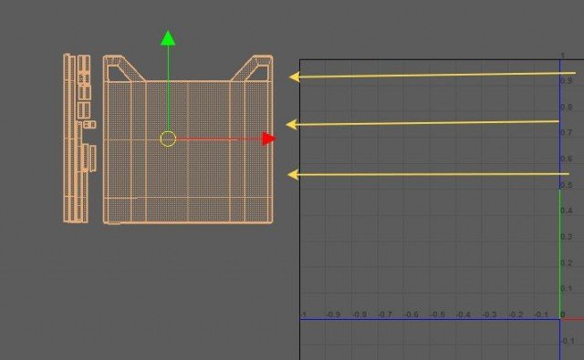Screen dimensions: 584x360
Task: Click the "0.7" label on the vertical axis
Action: 567,133
